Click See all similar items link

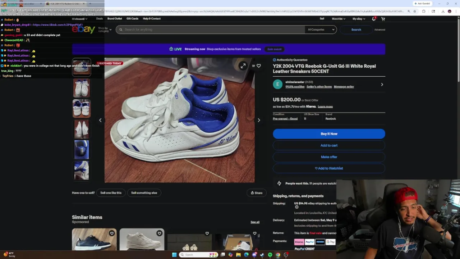tap(255, 222)
